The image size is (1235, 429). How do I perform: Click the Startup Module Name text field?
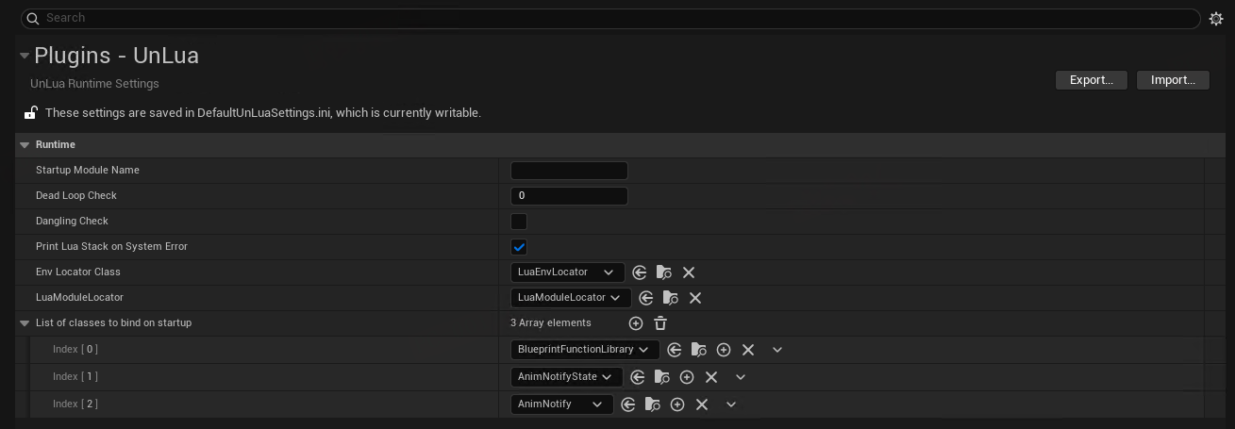coord(569,171)
